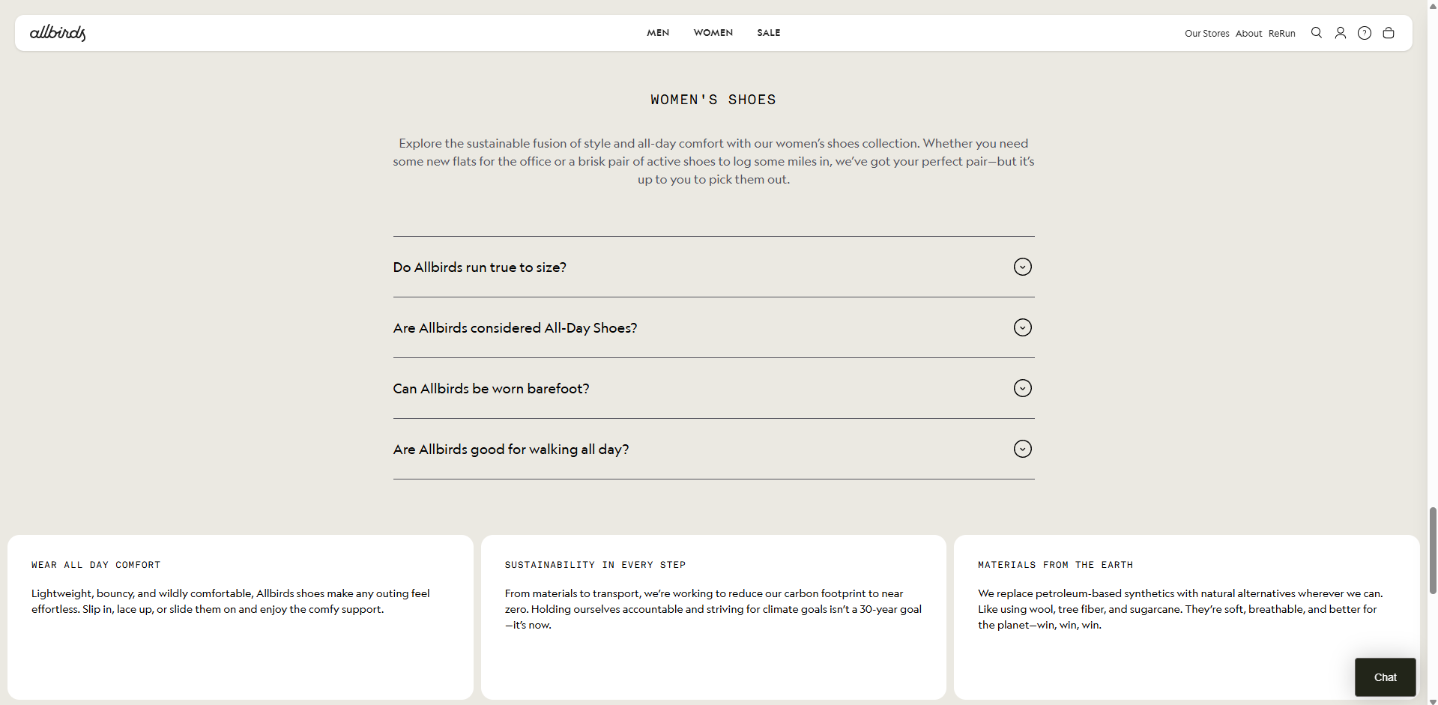The width and height of the screenshot is (1438, 705).
Task: Click the Allbirds logo
Action: (58, 33)
